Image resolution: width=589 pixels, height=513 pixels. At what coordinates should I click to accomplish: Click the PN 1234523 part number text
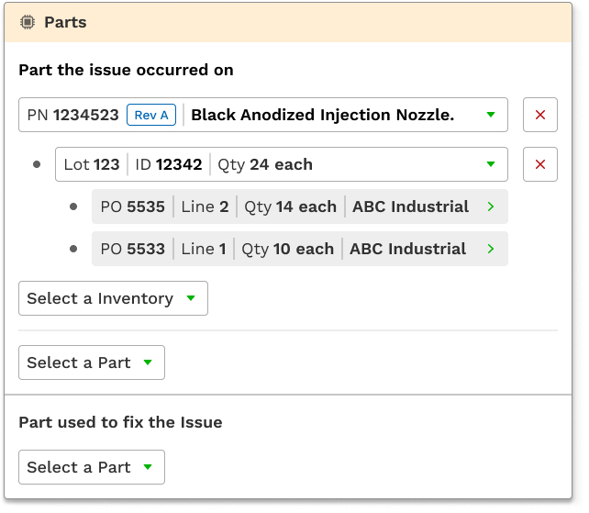pos(73,115)
